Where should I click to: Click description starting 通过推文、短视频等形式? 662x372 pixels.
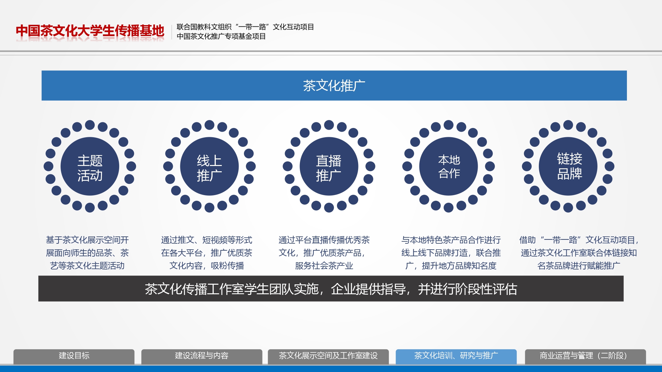pos(207,253)
